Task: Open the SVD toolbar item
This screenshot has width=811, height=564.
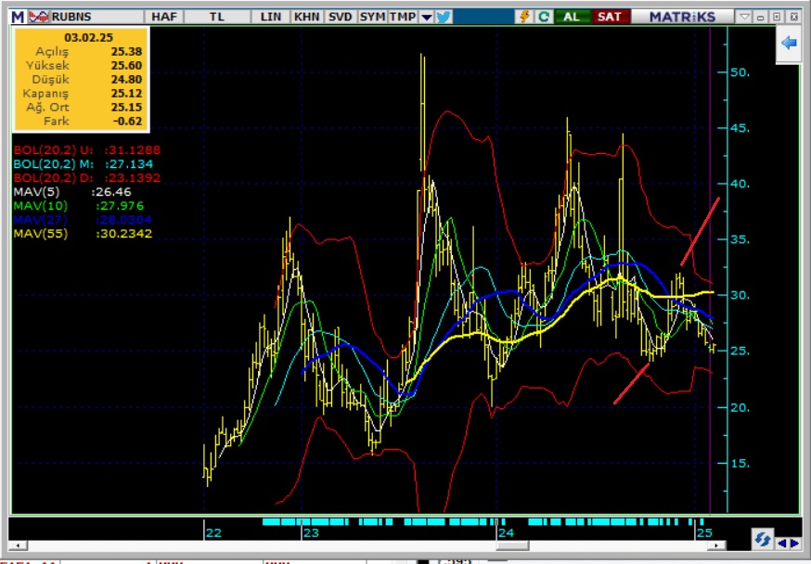Action: [340, 17]
